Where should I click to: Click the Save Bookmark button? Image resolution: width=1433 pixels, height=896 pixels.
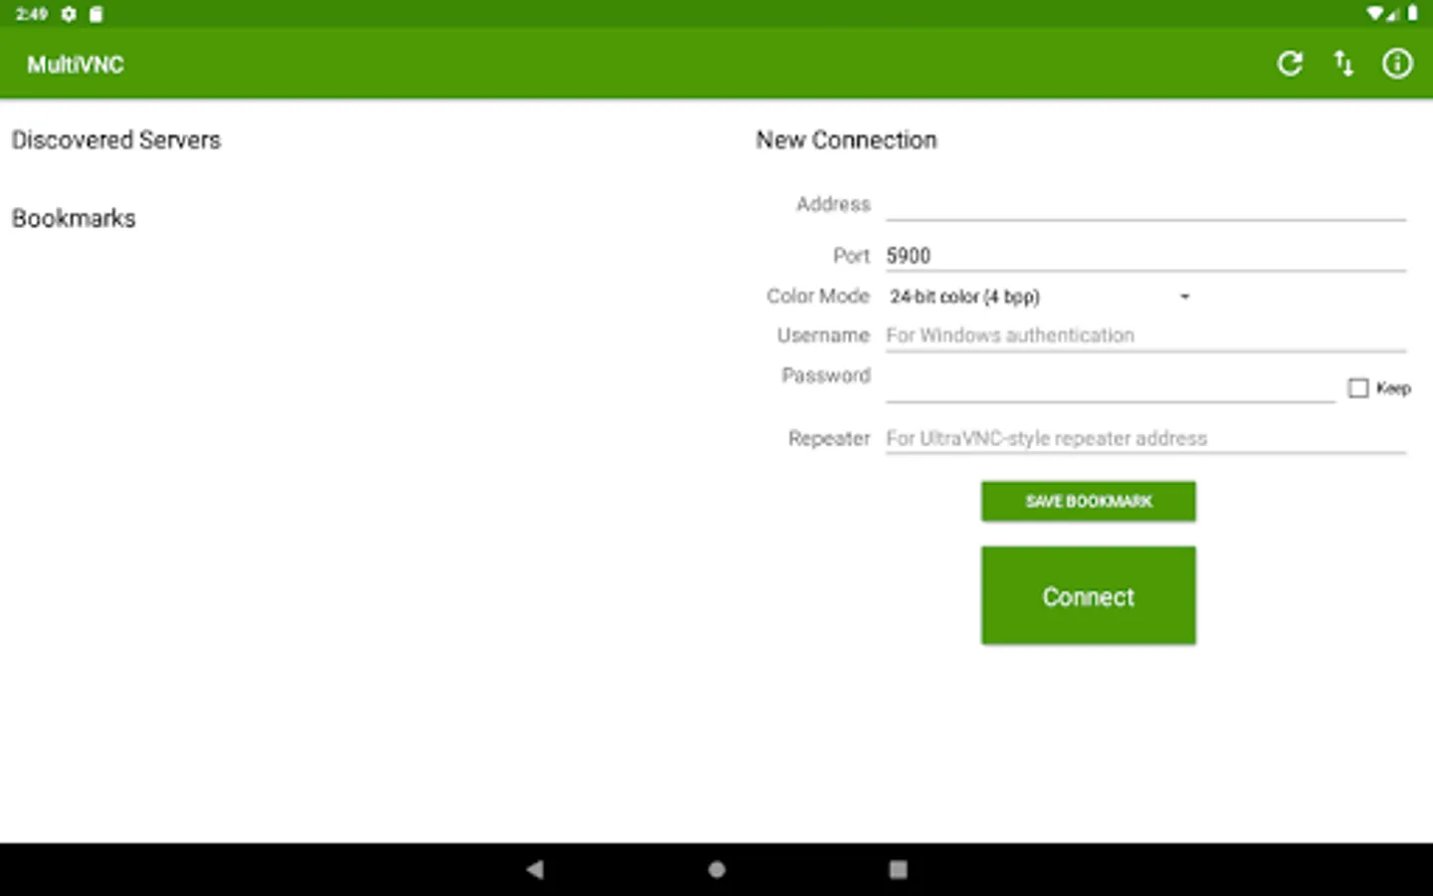coord(1089,502)
